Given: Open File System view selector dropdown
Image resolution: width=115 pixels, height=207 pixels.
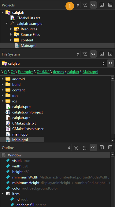Looking at the screenshot, I should coord(78,54).
